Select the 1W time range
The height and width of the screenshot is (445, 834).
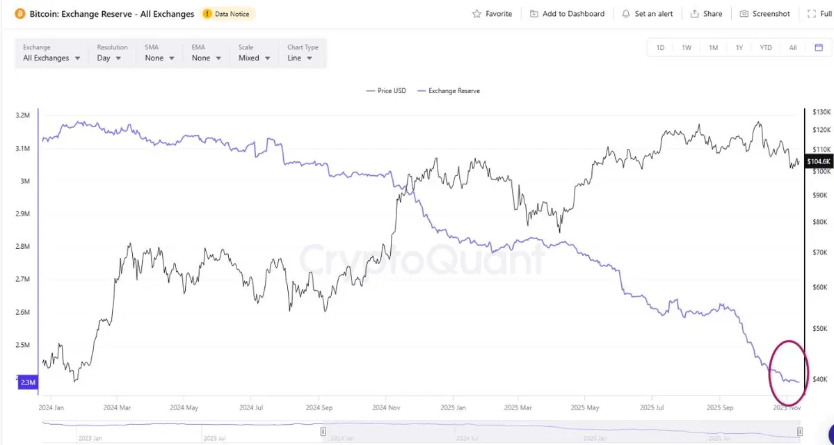tap(687, 47)
